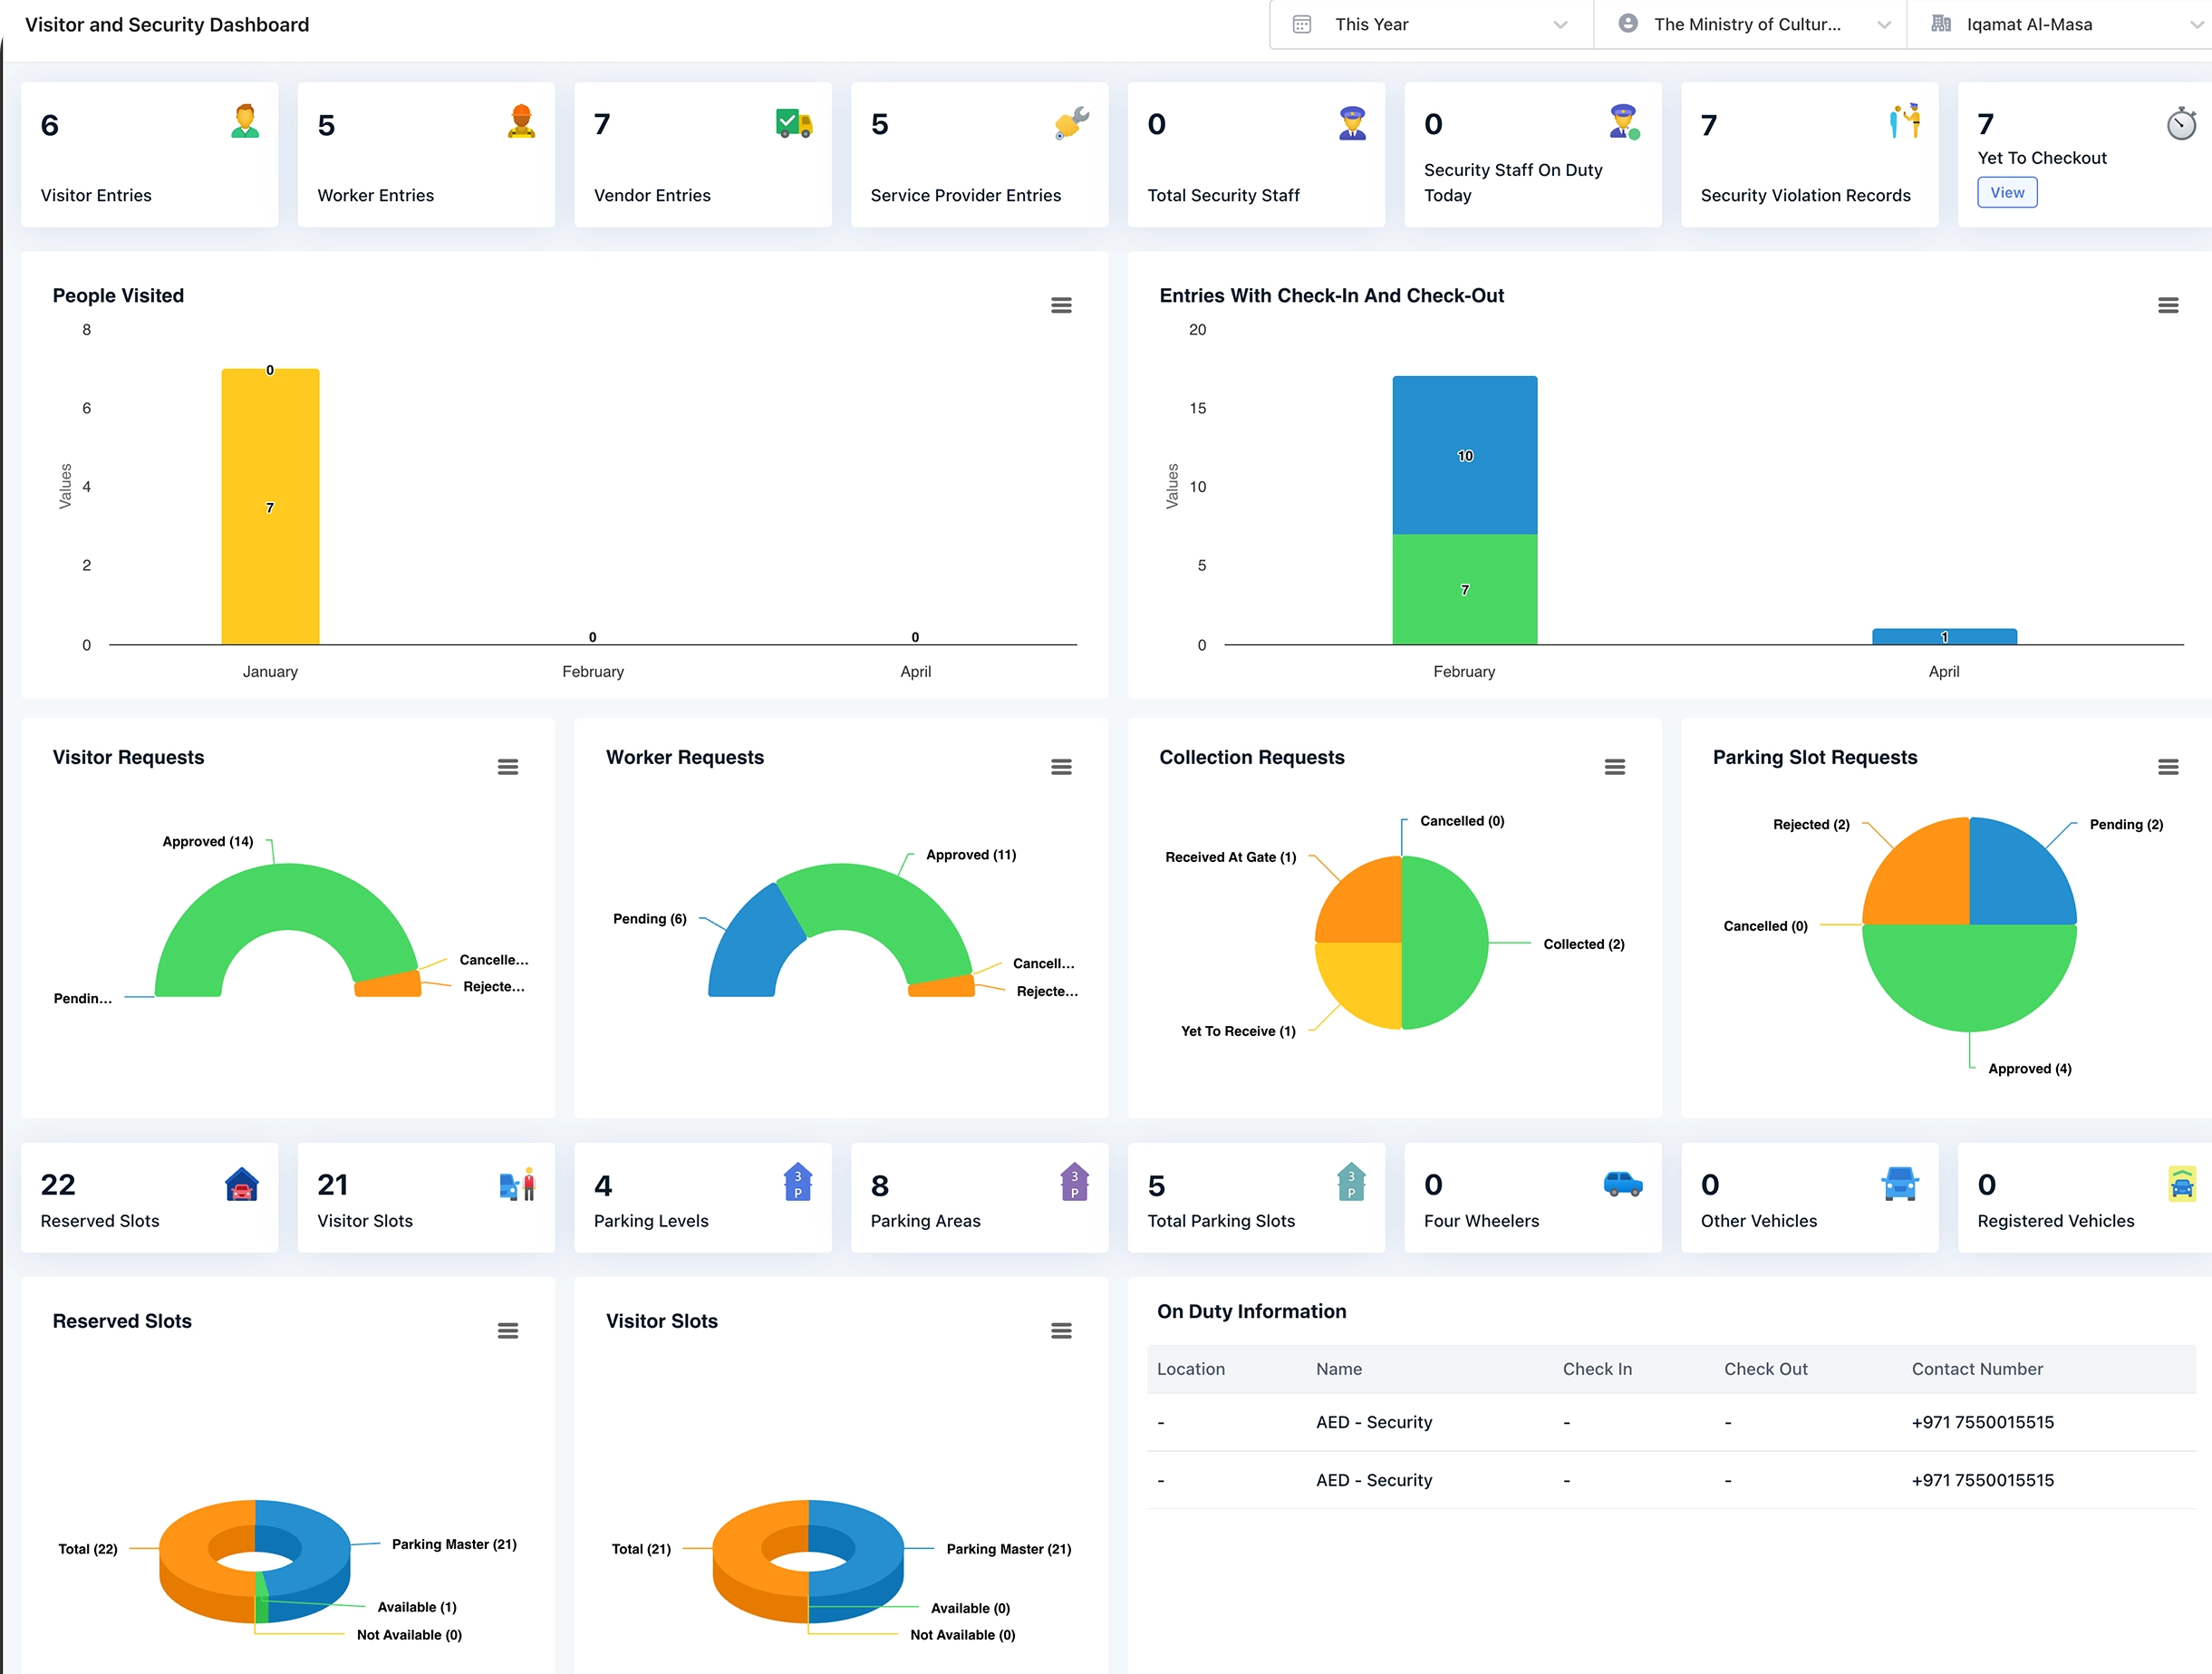
Task: Click the Collected (2) chart label
Action: click(x=1584, y=943)
